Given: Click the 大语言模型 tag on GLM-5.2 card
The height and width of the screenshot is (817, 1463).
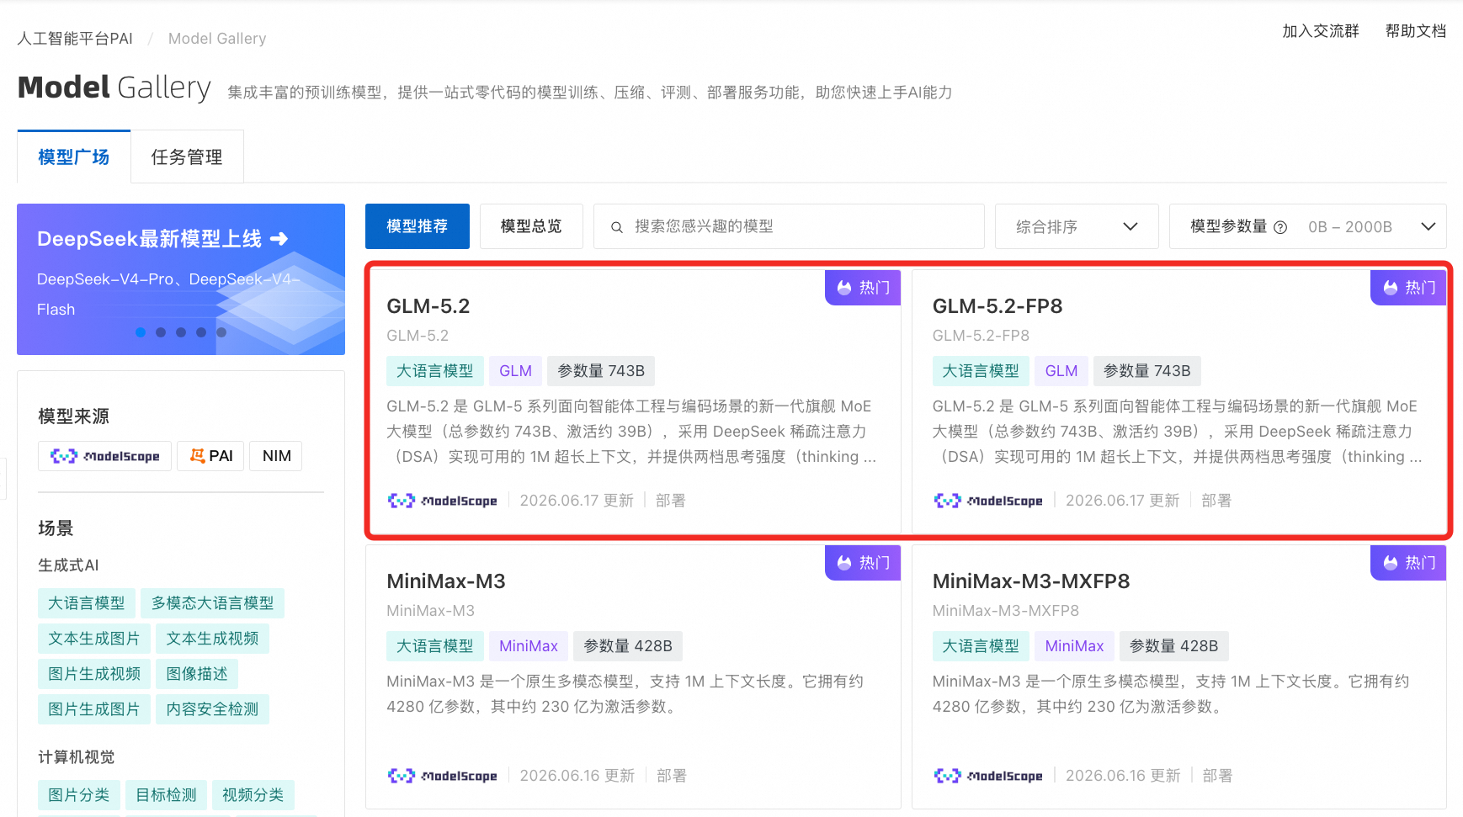Looking at the screenshot, I should pyautogui.click(x=435, y=371).
